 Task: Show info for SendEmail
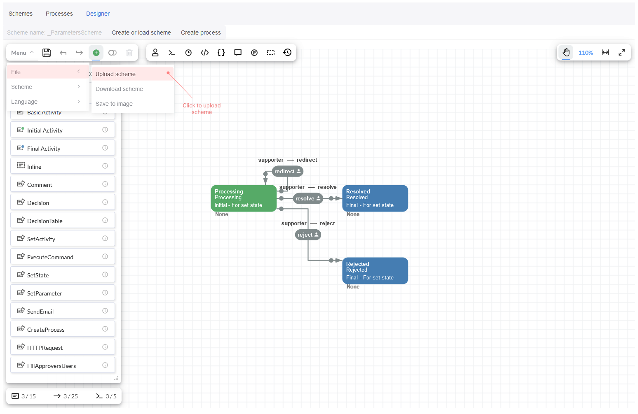click(x=105, y=311)
